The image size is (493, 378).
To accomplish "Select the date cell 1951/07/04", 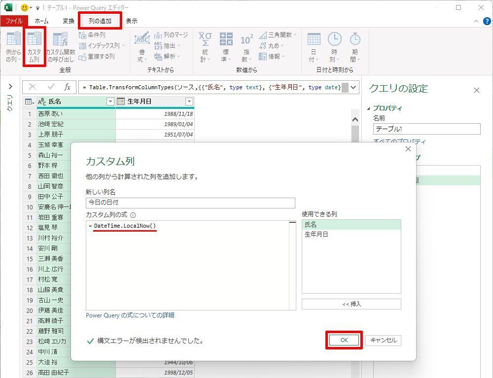I will [155, 135].
